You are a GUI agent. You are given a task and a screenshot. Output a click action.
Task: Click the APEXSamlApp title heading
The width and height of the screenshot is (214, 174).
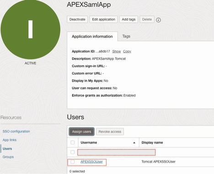(x=89, y=5)
